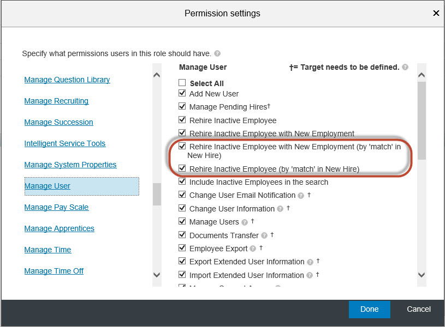Click help icon after 'Target needs to be defined'
The image size is (445, 327).
point(405,67)
